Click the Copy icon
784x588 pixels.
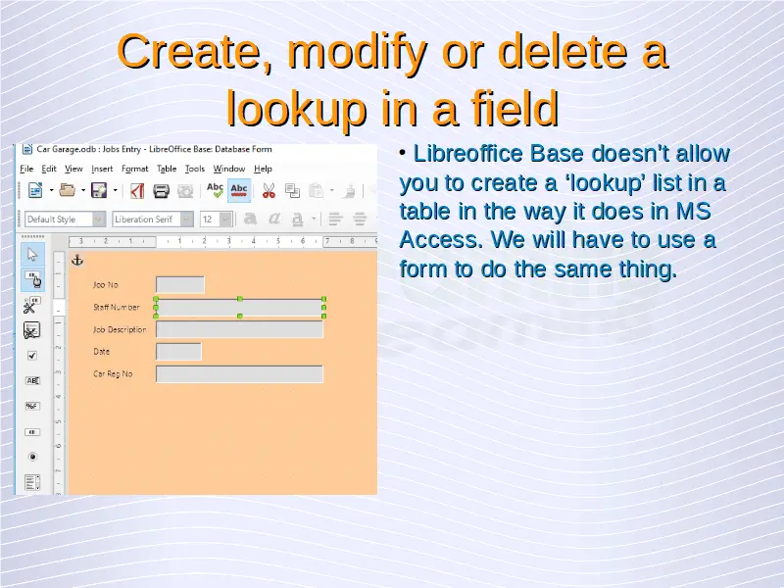coord(292,190)
